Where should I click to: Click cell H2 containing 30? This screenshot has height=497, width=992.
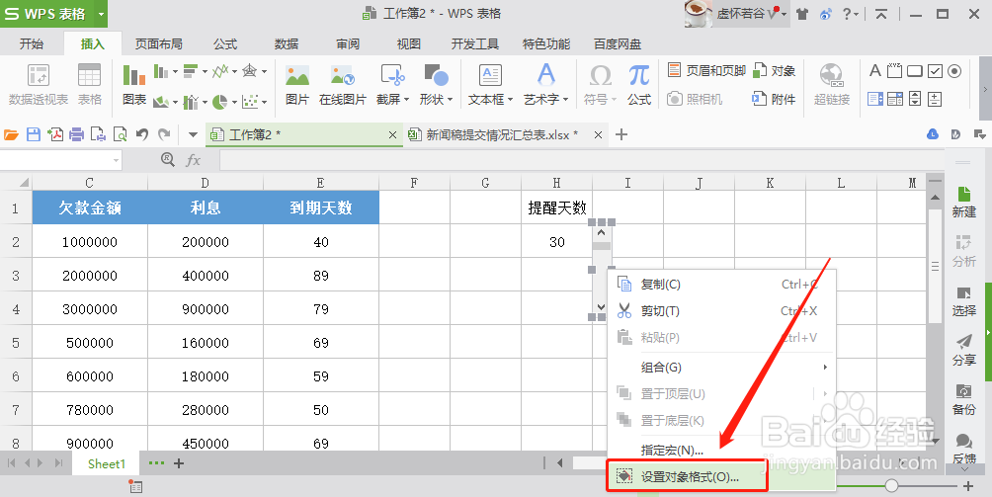pyautogui.click(x=556, y=241)
